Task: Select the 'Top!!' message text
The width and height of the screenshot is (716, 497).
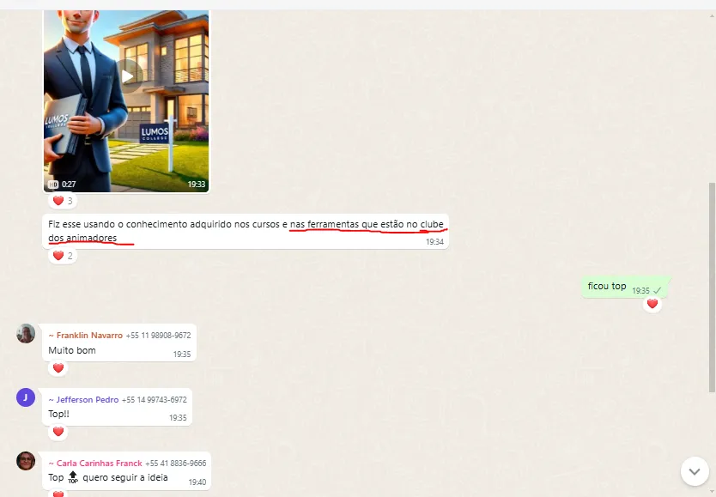Action: pyautogui.click(x=59, y=414)
